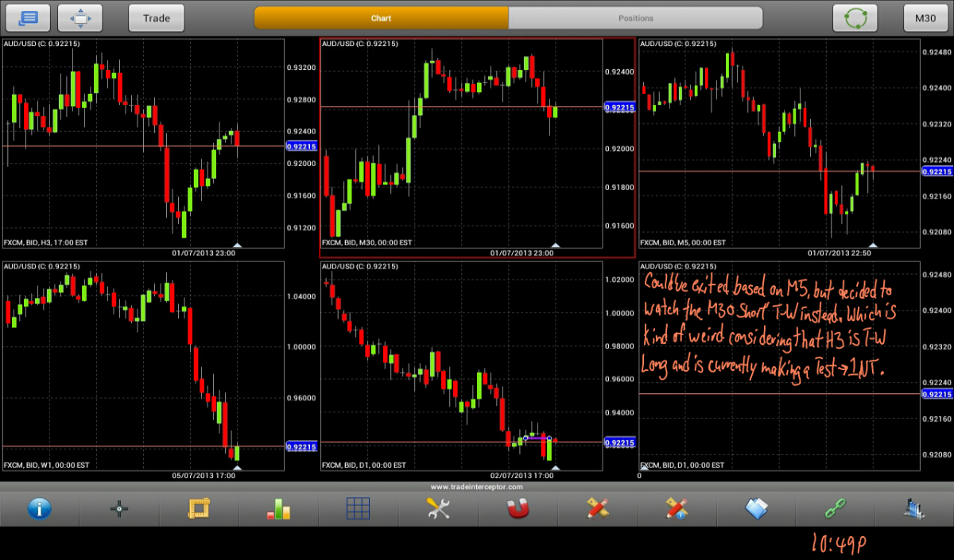The image size is (954, 560).
Task: Visit the www.tradeinterceptor.com link
Action: [477, 486]
